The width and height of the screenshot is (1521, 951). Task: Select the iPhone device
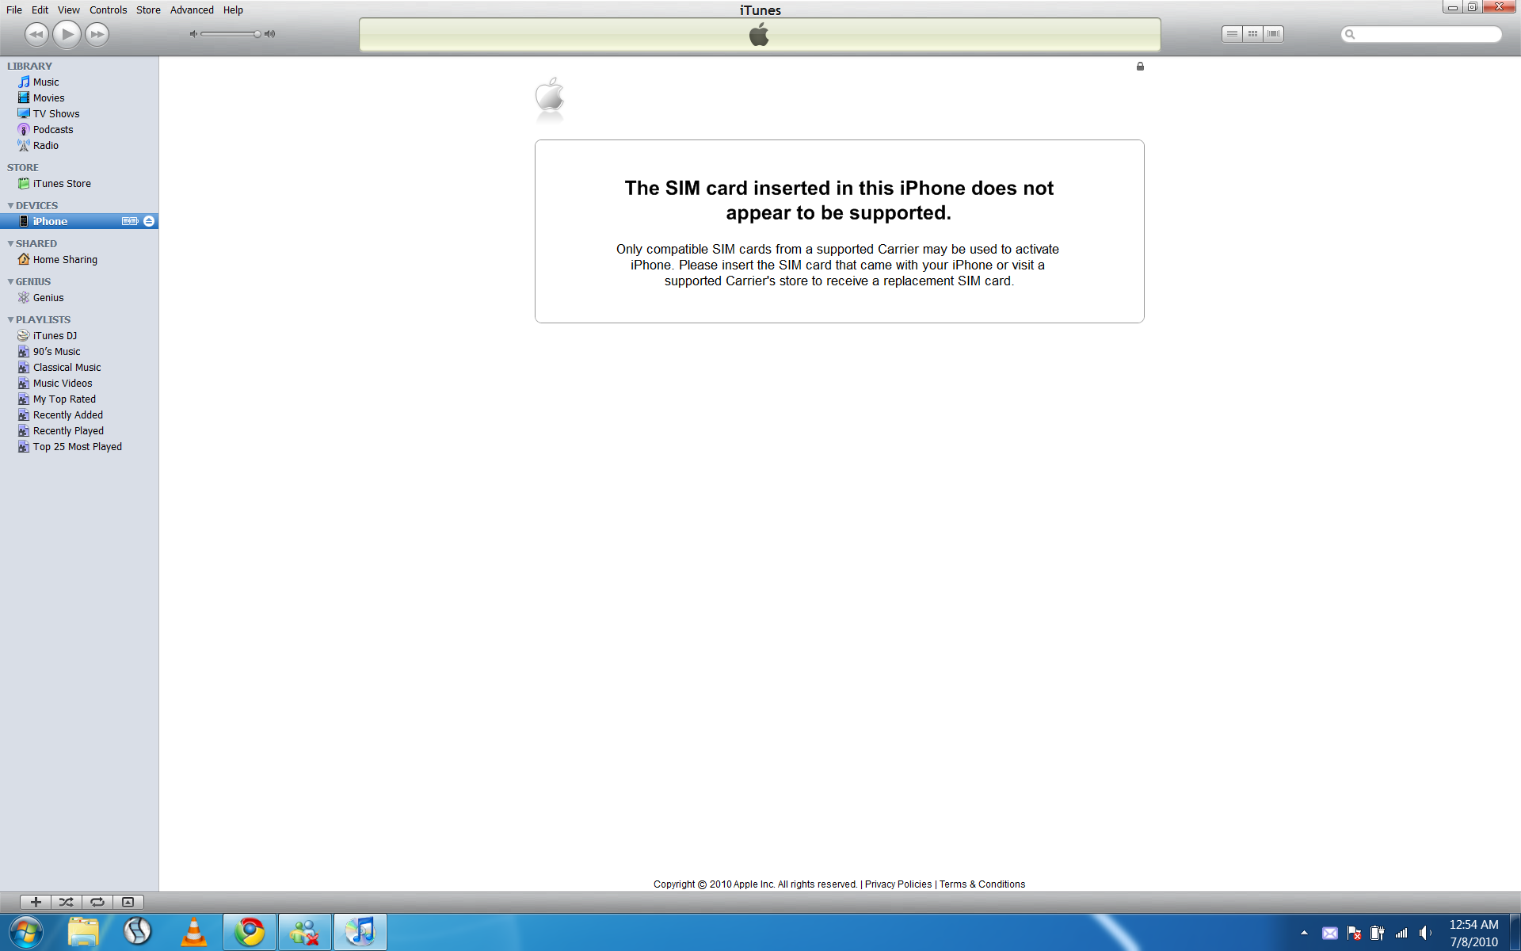(x=79, y=221)
